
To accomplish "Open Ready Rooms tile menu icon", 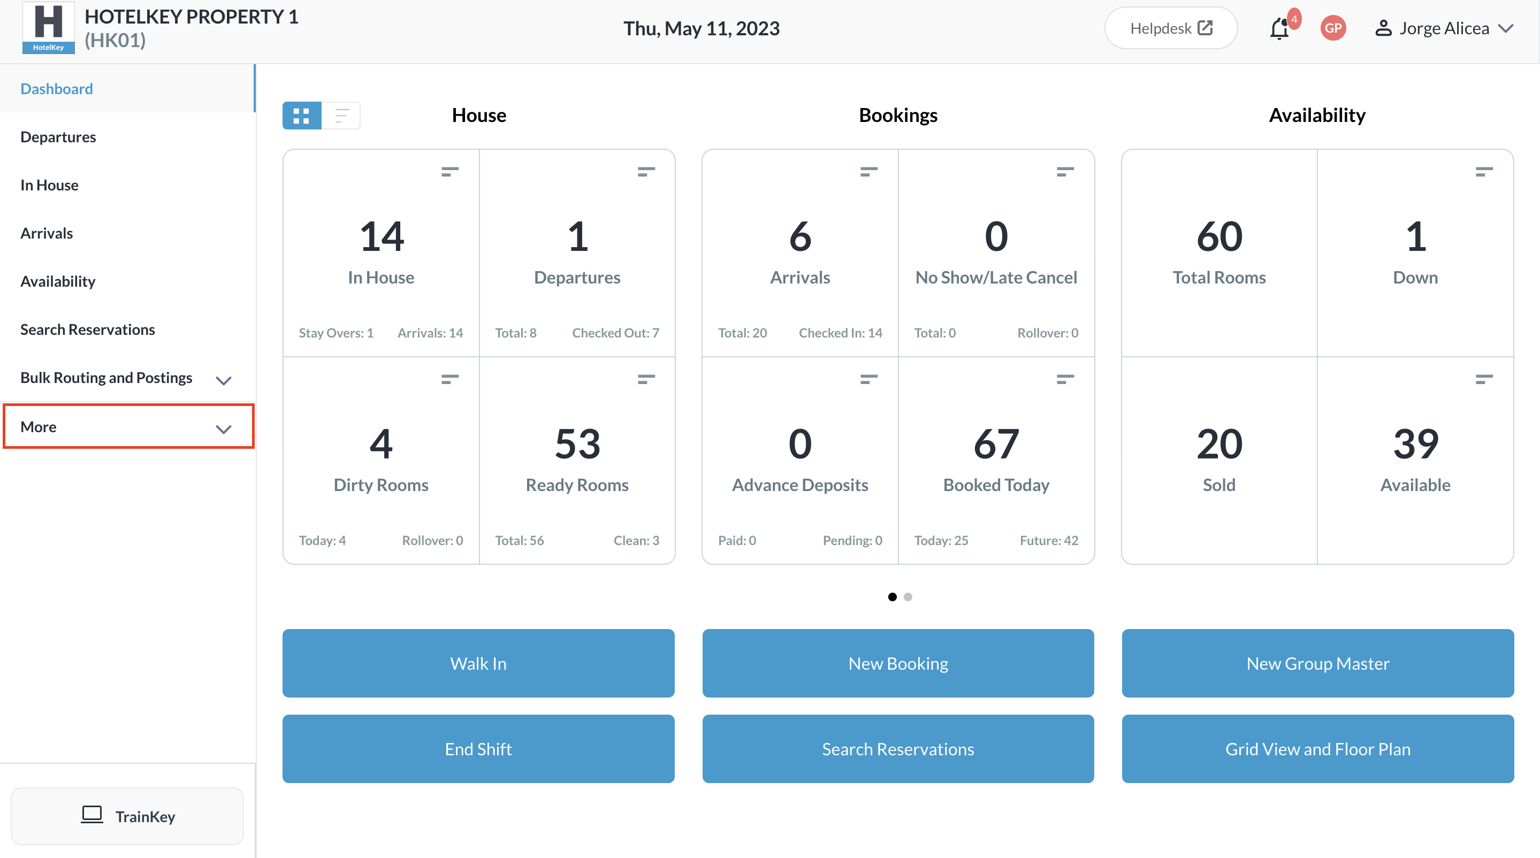I will (646, 379).
